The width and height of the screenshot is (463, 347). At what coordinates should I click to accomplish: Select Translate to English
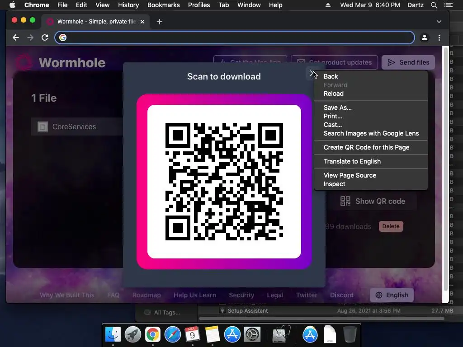(352, 161)
